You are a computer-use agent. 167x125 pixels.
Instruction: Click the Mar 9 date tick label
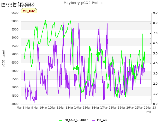tap(29, 108)
